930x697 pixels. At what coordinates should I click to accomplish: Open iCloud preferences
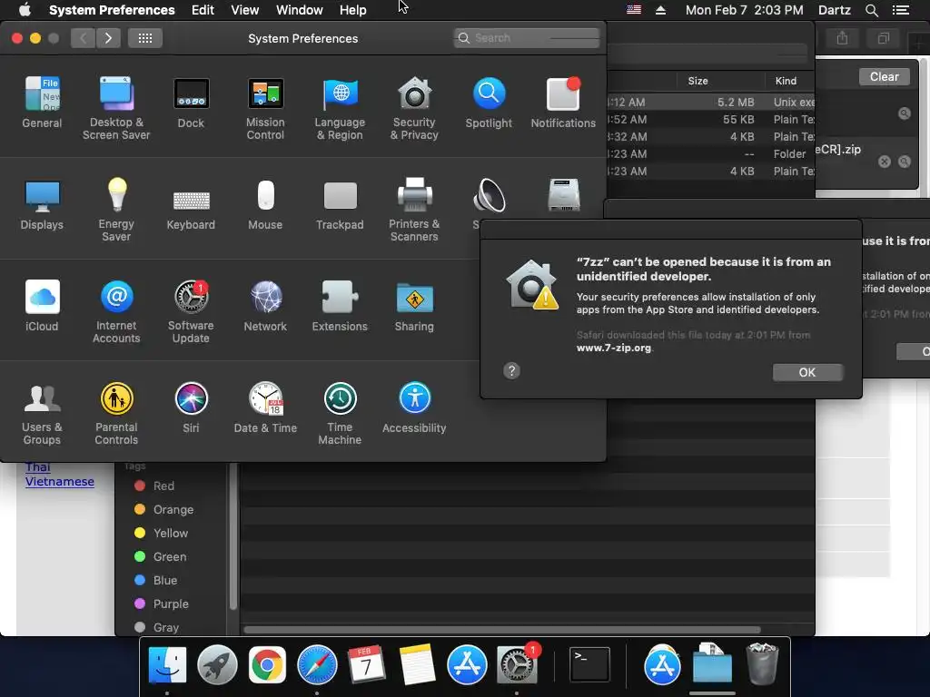[42, 306]
